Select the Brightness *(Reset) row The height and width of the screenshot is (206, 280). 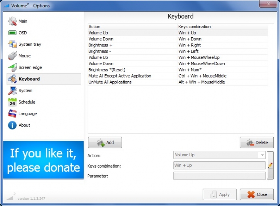(178, 70)
